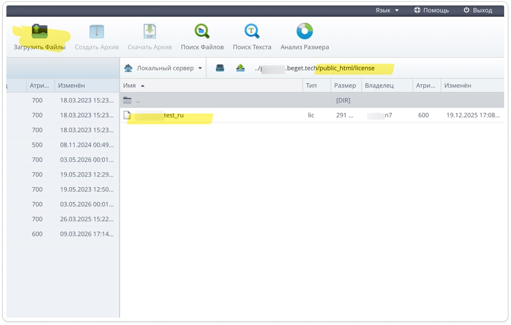
Task: Click attribute 600 in left panel
Action: pyautogui.click(x=37, y=234)
